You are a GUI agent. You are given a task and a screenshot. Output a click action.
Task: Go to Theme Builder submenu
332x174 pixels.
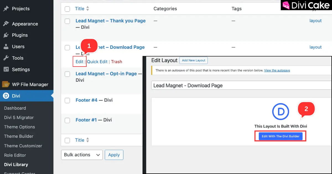pyautogui.click(x=19, y=136)
